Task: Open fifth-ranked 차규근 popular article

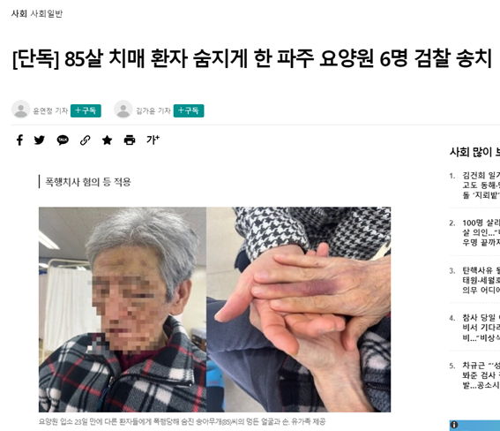Action: pos(481,375)
